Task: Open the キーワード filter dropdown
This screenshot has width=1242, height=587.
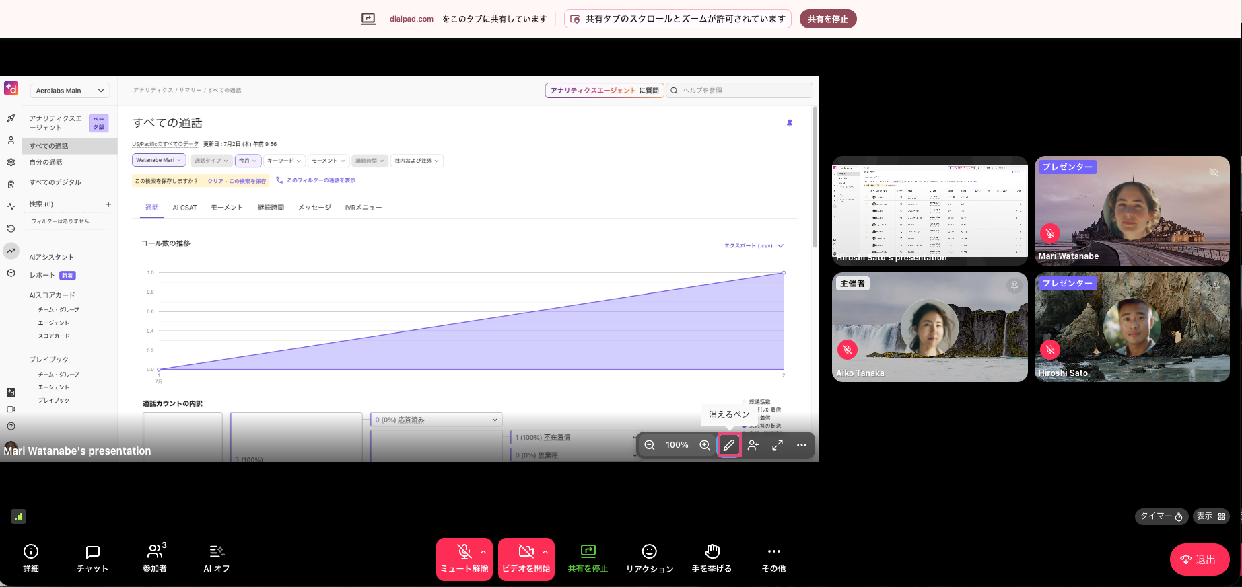Action: [x=284, y=161]
